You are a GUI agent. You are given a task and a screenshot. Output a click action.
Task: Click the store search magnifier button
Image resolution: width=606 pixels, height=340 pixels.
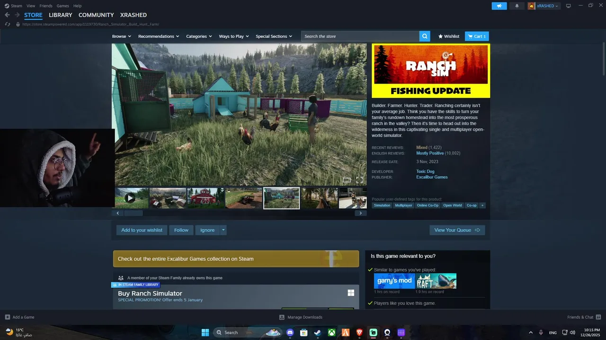[425, 36]
